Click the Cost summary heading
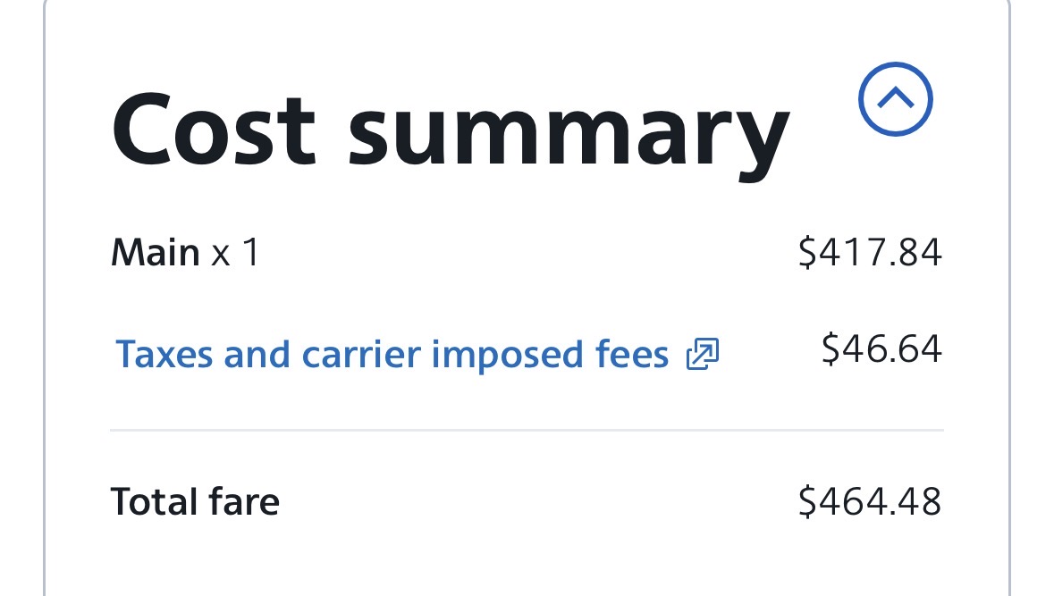Viewport: 1054px width, 596px height. [450, 131]
